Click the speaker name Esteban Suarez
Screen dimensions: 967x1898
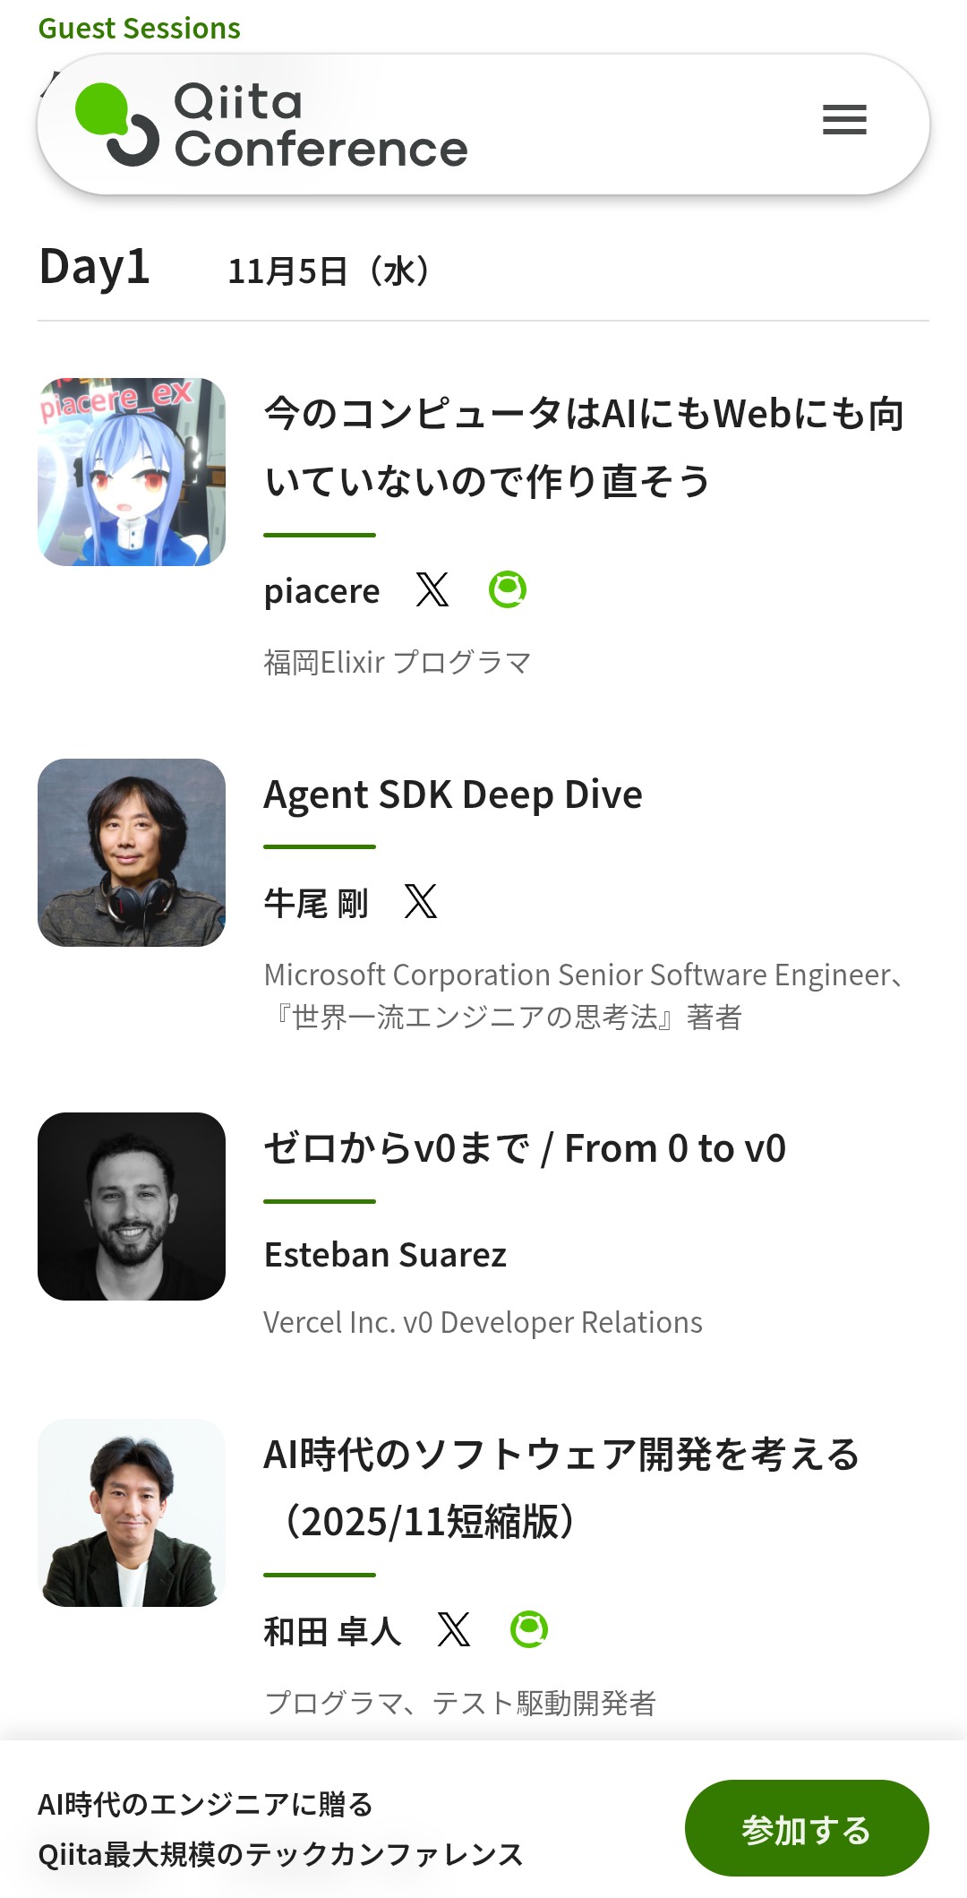(385, 1255)
